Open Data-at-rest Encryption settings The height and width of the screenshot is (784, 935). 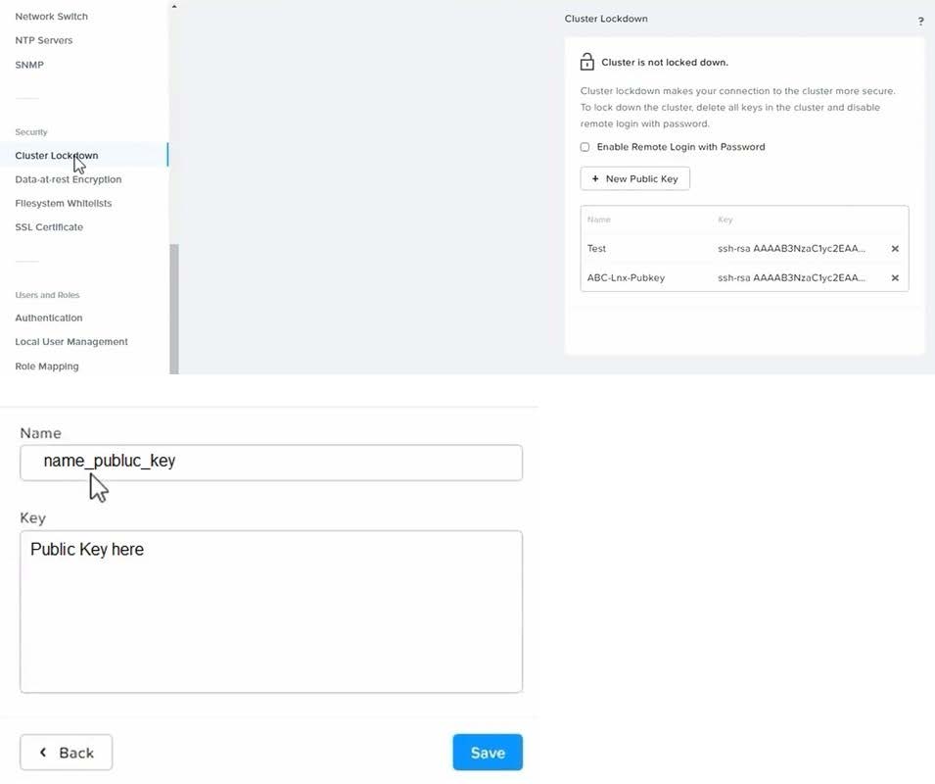pyautogui.click(x=69, y=179)
